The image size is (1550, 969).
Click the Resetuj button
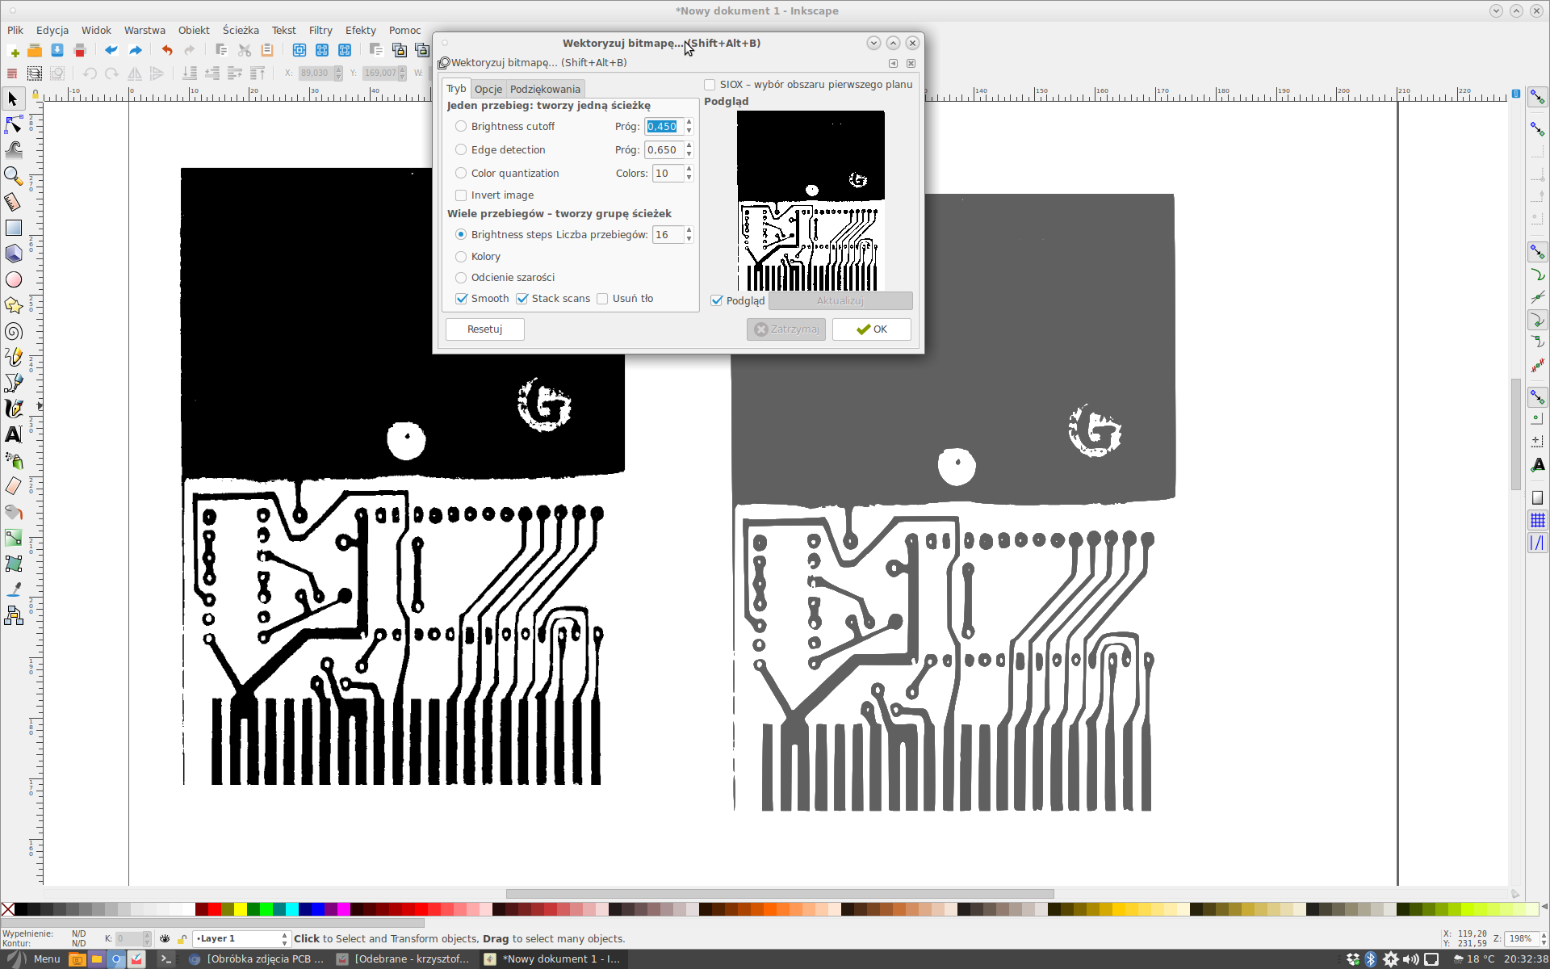tap(484, 329)
